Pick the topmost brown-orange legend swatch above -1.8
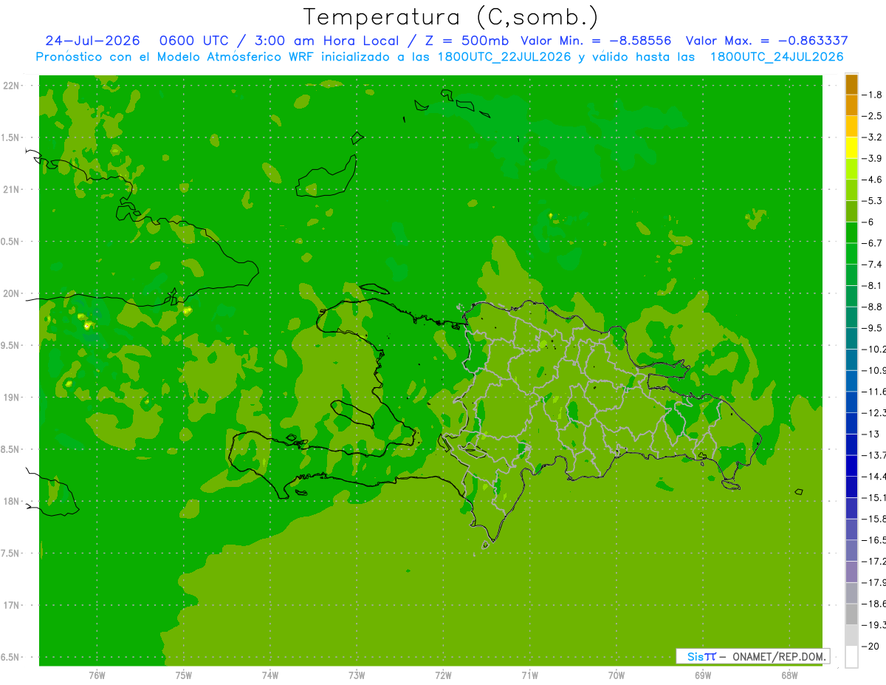Viewport: 886px width, 685px height. pyautogui.click(x=851, y=84)
